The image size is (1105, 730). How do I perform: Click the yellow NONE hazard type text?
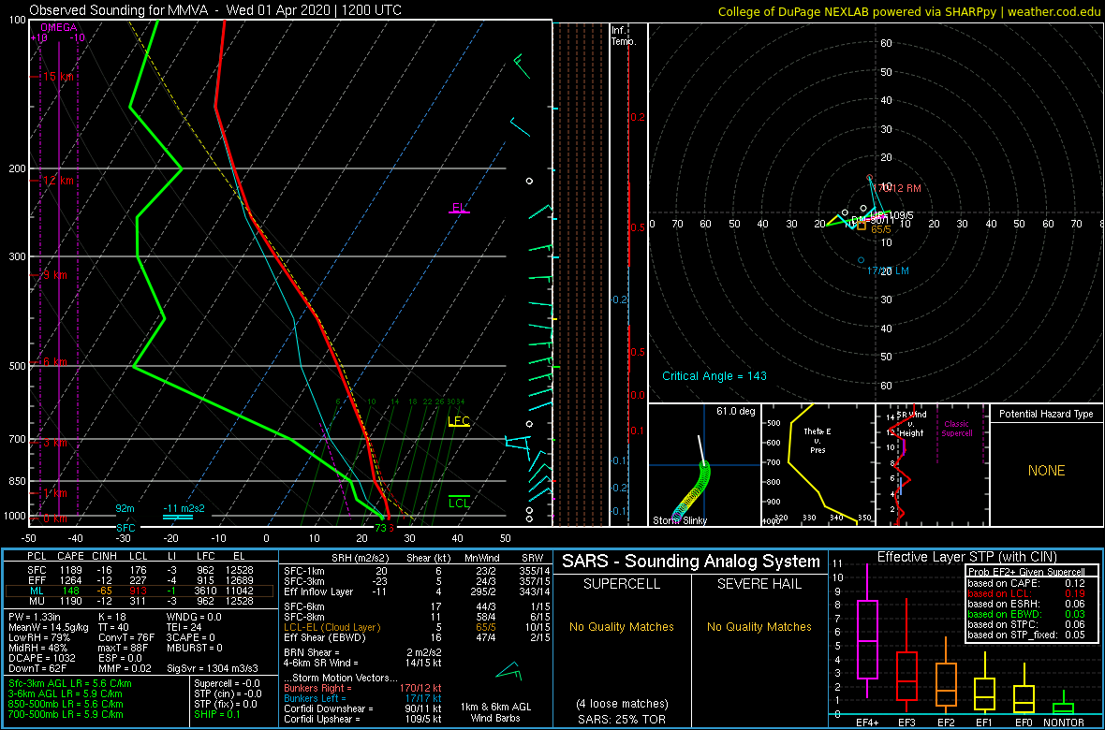pyautogui.click(x=1046, y=471)
